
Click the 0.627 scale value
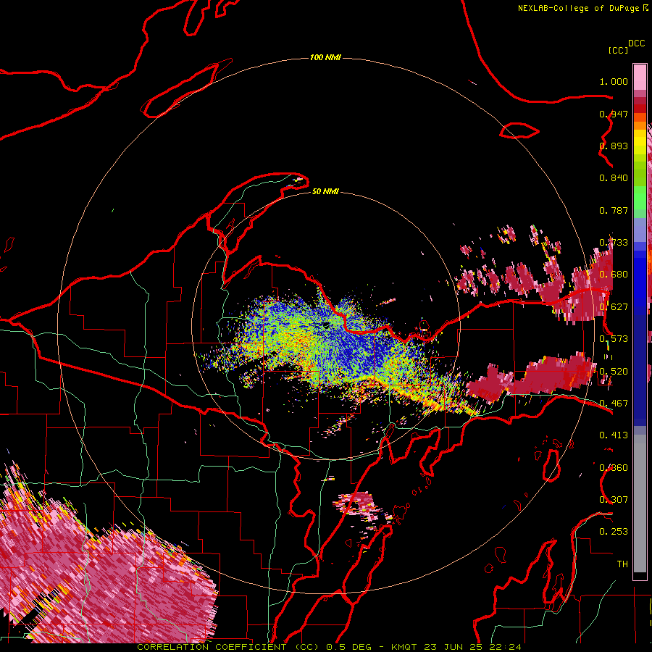click(x=614, y=307)
